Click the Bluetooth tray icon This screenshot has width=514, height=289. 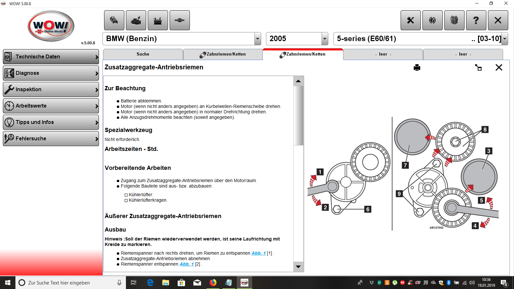click(449, 283)
